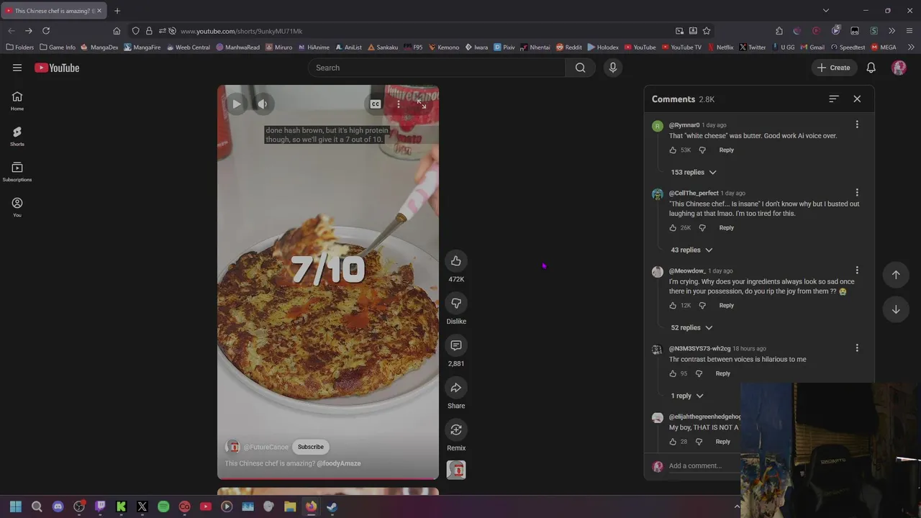Reload the page in Firefox
This screenshot has height=518, width=921.
46,31
